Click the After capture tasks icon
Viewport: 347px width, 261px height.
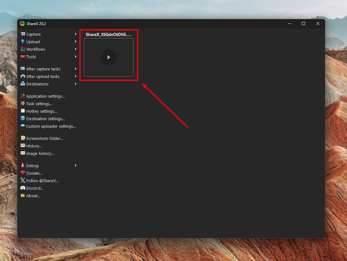pos(23,69)
